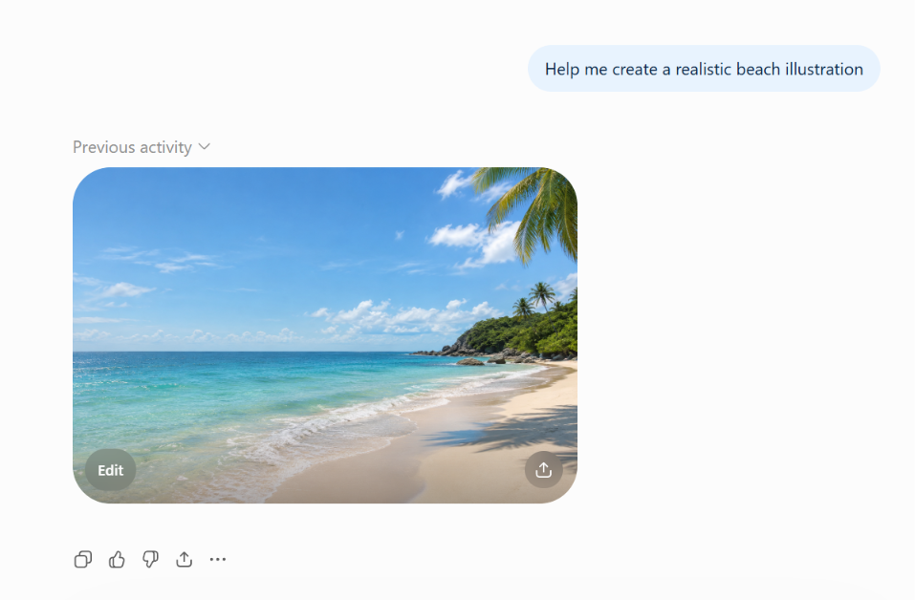Copy the response using the copy icon
915x600 pixels.
(83, 560)
